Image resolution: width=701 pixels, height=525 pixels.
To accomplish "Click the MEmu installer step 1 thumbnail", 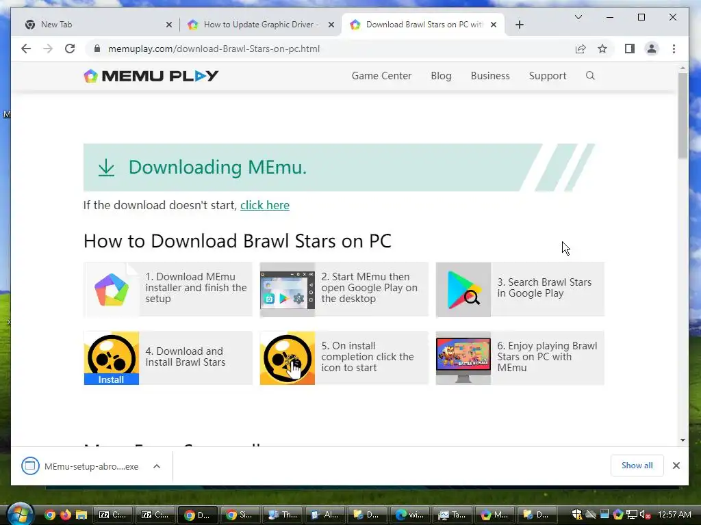I will (x=112, y=289).
